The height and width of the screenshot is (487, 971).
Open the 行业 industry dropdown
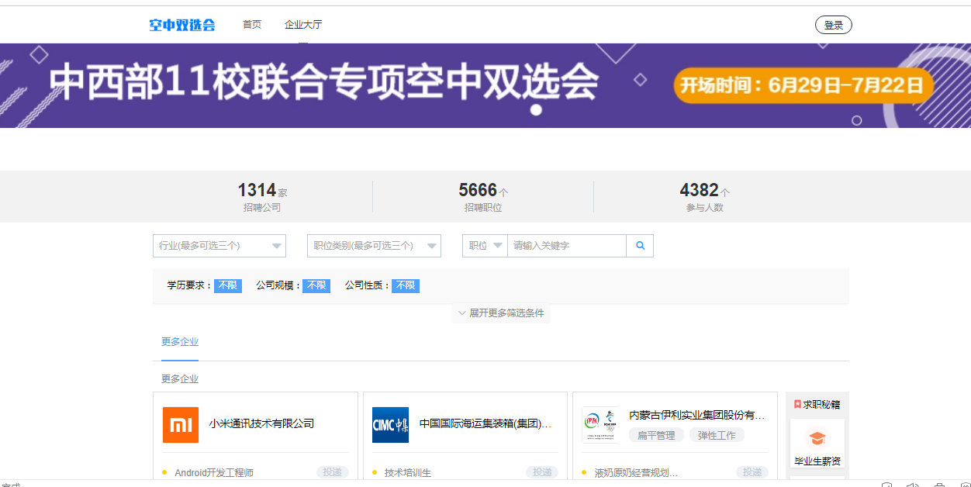tap(219, 246)
